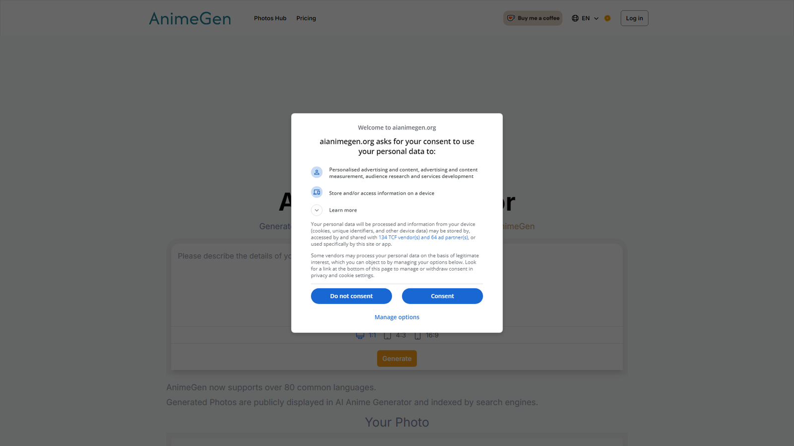
Task: Click the Buy me a coffee button
Action: pos(533,18)
